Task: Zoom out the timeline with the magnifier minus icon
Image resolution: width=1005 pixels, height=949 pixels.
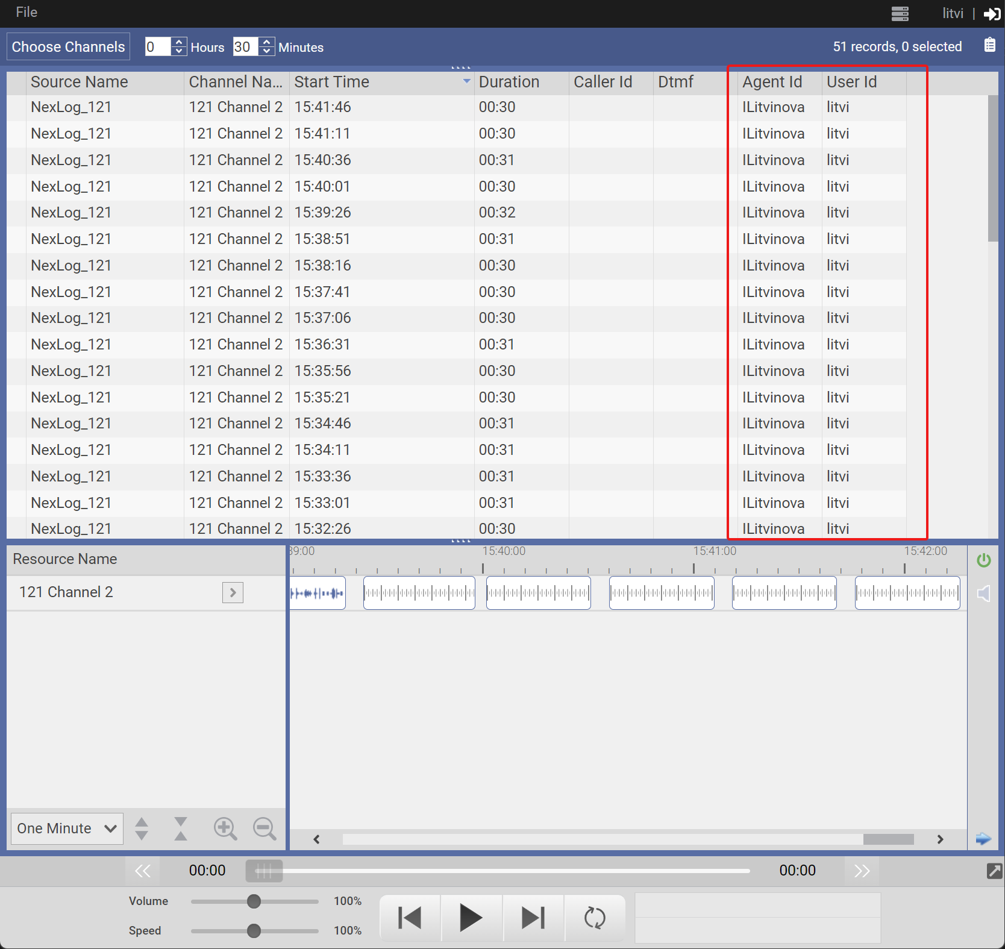Action: [x=264, y=828]
